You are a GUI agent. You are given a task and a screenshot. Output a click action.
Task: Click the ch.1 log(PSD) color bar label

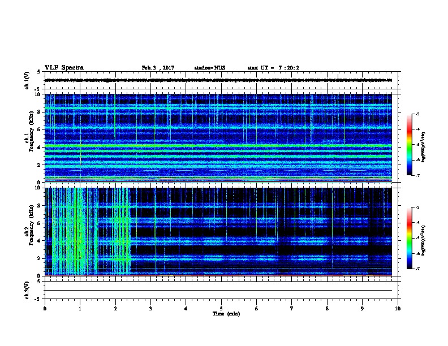[x=424, y=147]
